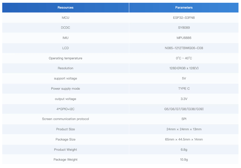Viewport: 241px width, 168px height.
Task: Click the Resolution label
Action: point(66,68)
